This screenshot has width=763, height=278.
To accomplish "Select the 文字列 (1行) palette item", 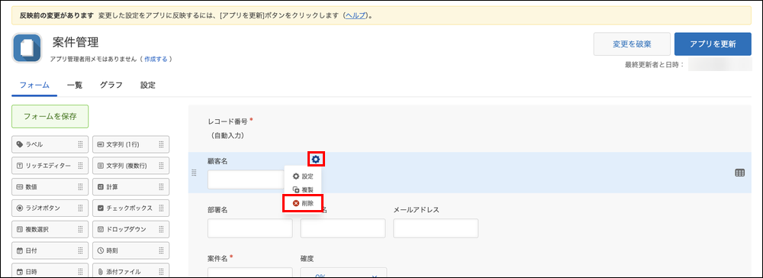I will (x=131, y=144).
